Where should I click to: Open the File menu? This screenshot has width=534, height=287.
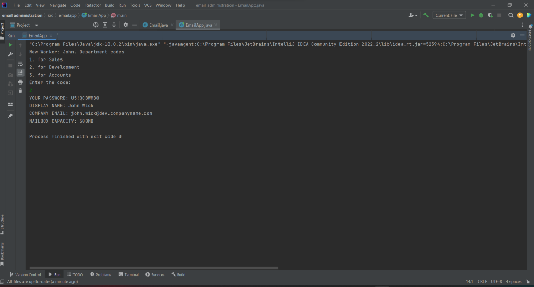(x=16, y=5)
